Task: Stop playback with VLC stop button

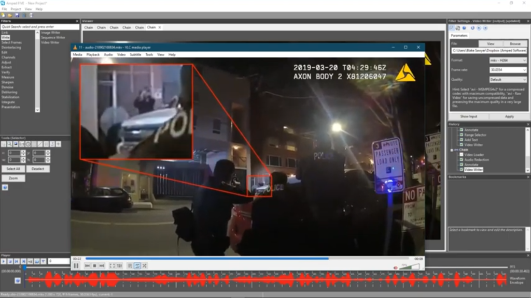Action: point(94,266)
